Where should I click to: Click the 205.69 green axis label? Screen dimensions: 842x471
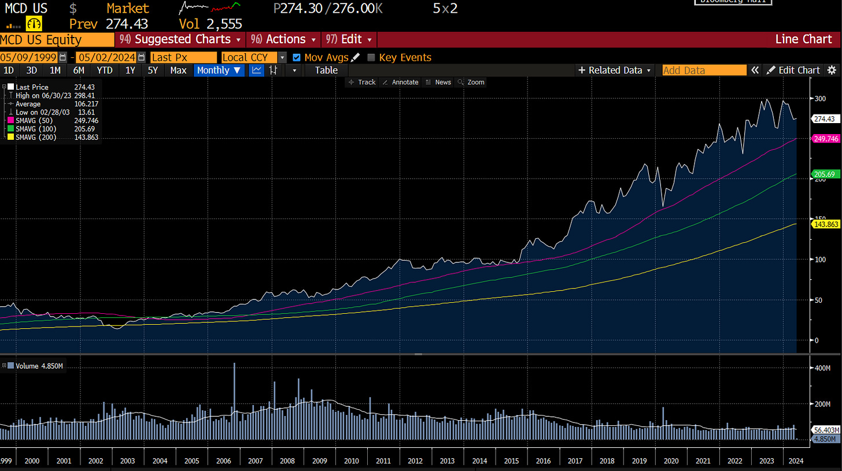click(x=825, y=174)
